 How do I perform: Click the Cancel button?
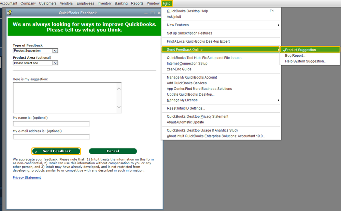pyautogui.click(x=113, y=151)
